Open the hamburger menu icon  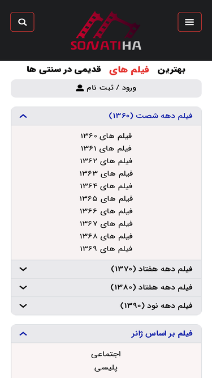click(189, 22)
